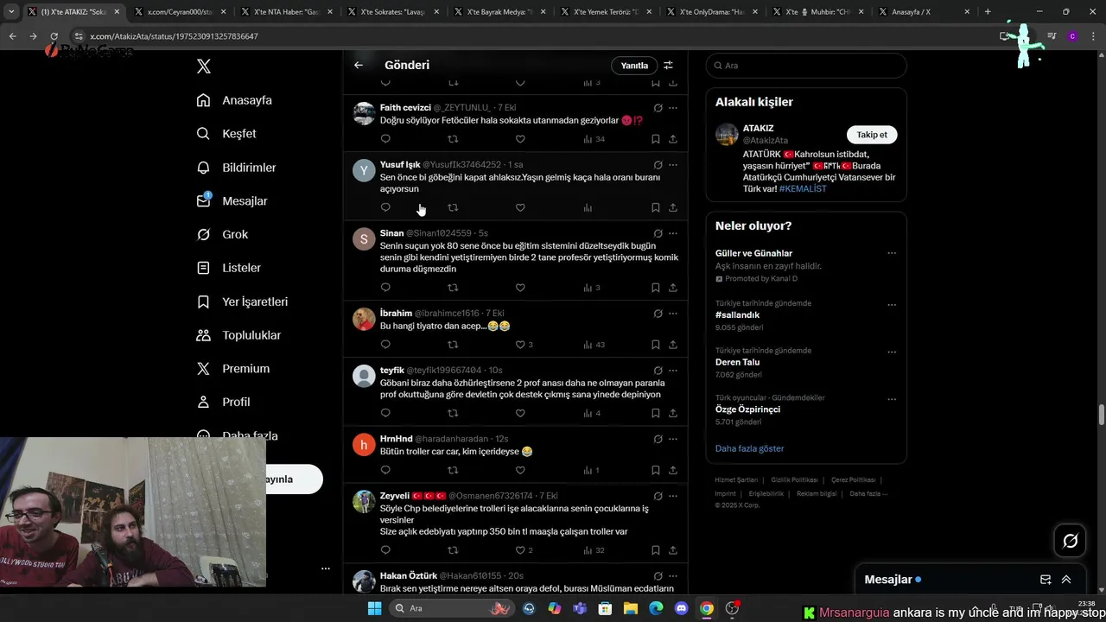The width and height of the screenshot is (1106, 622).
Task: Open Topluluklar communities
Action: point(238,335)
